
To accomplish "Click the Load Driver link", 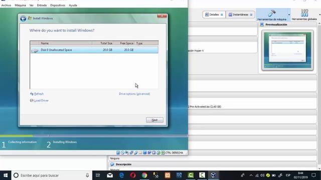I will [x=41, y=100].
